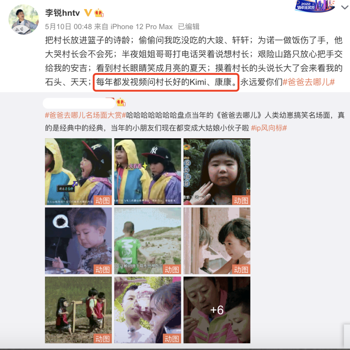
Task: Open the GIF of girl by doorway
Action: click(x=217, y=241)
